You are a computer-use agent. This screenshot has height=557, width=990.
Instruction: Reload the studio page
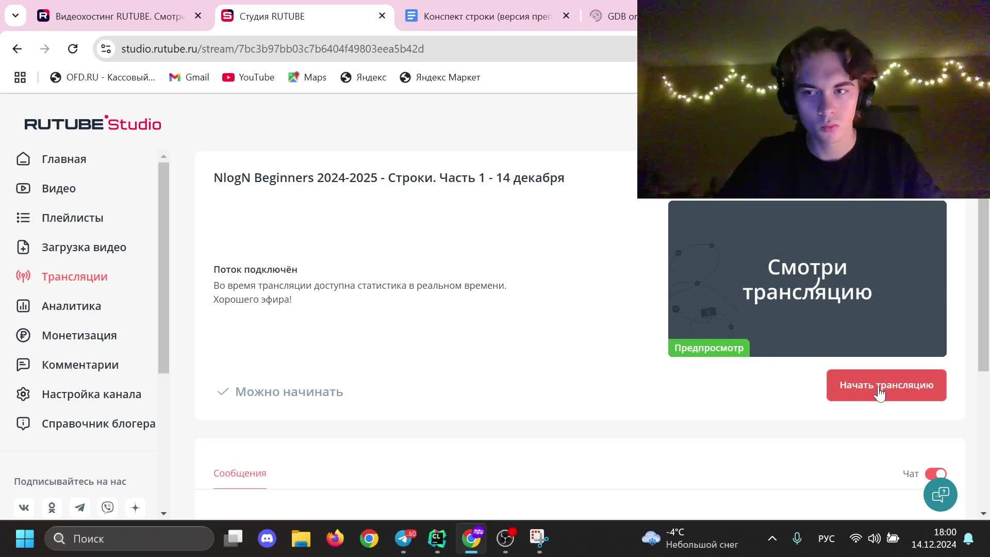(x=73, y=48)
